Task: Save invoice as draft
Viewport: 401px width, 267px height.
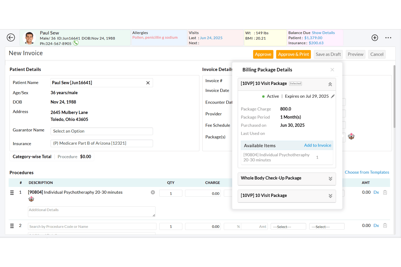Action: click(x=328, y=54)
